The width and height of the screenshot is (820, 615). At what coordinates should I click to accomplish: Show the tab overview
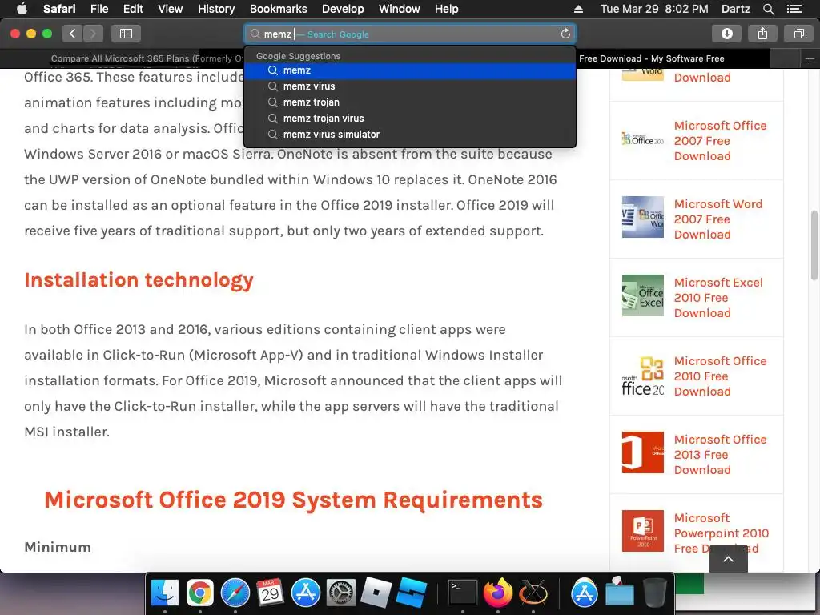tap(798, 34)
